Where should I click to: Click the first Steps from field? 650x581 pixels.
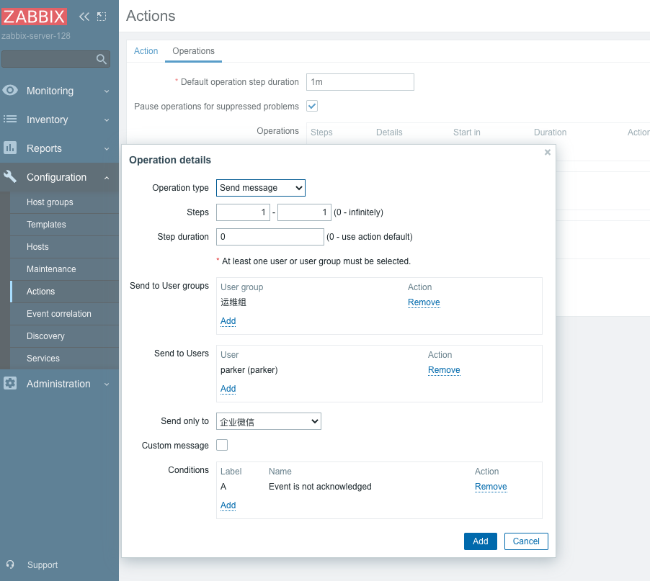point(244,212)
